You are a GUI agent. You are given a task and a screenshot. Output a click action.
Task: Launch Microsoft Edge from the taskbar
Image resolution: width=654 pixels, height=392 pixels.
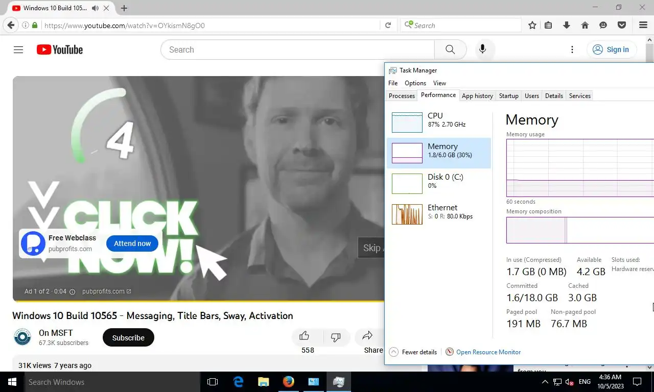pyautogui.click(x=238, y=382)
